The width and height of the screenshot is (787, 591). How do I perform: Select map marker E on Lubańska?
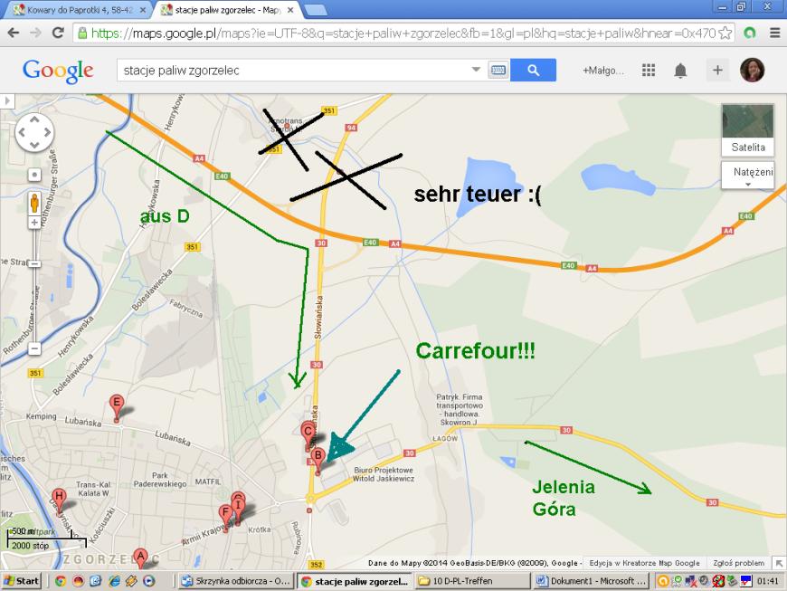(117, 406)
